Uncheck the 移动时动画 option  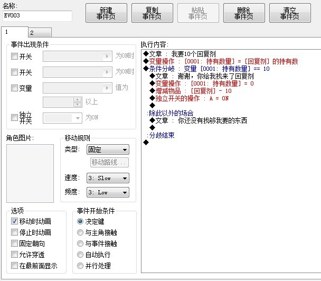coord(14,221)
